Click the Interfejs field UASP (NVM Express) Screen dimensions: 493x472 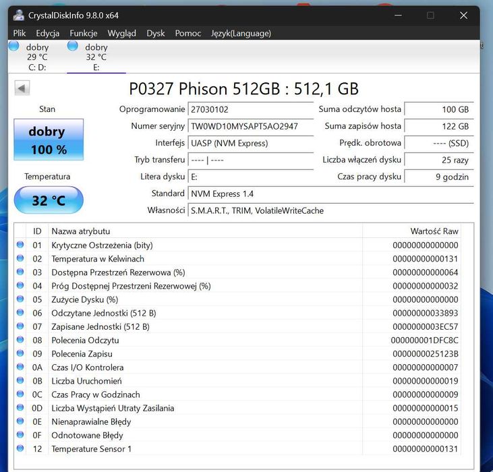click(251, 143)
